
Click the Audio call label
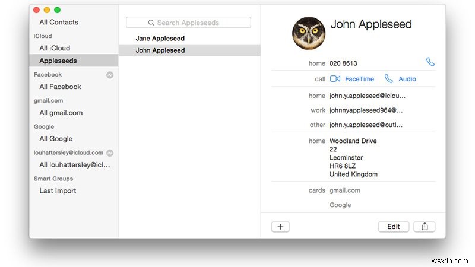[x=407, y=79]
